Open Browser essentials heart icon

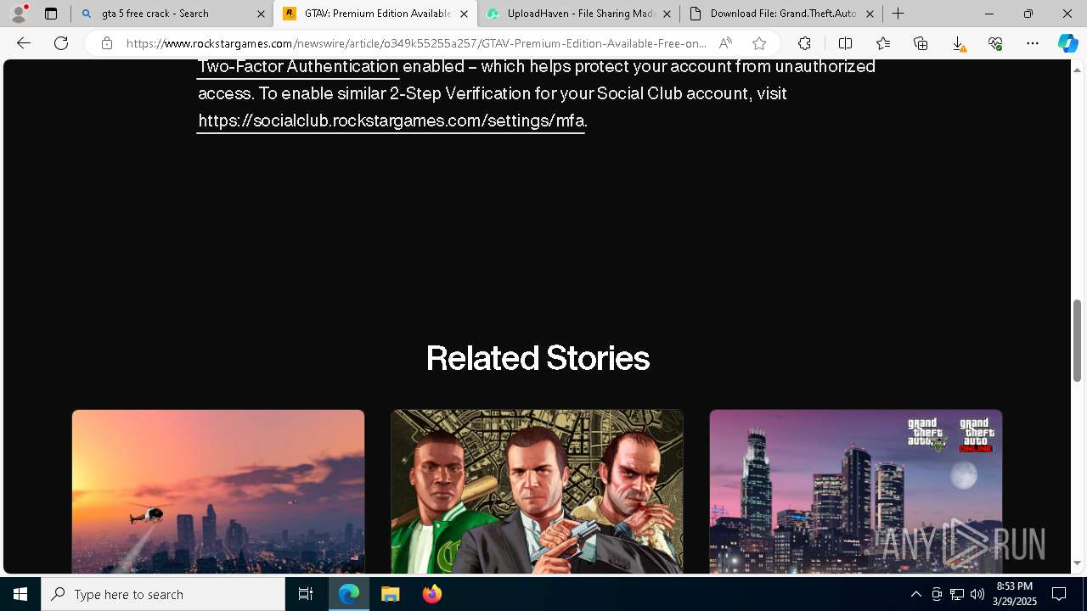[995, 43]
